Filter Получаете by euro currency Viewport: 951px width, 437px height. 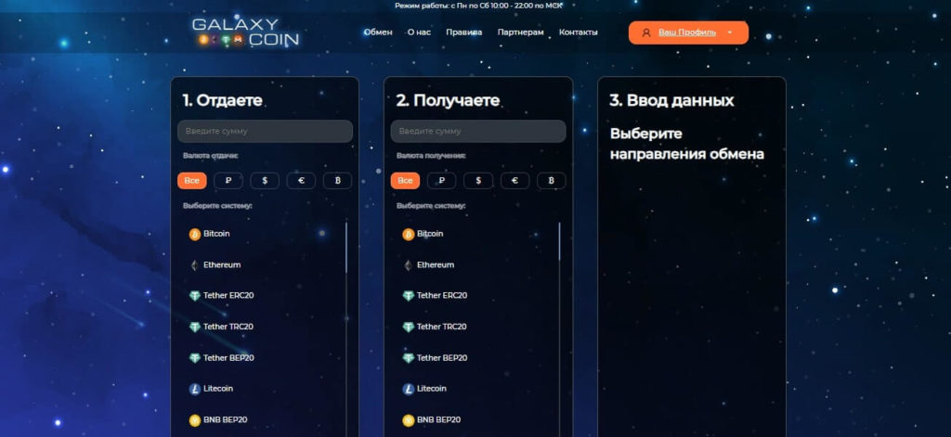pyautogui.click(x=515, y=181)
